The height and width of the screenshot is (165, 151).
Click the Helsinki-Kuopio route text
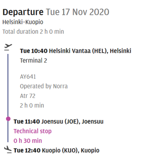(23, 22)
